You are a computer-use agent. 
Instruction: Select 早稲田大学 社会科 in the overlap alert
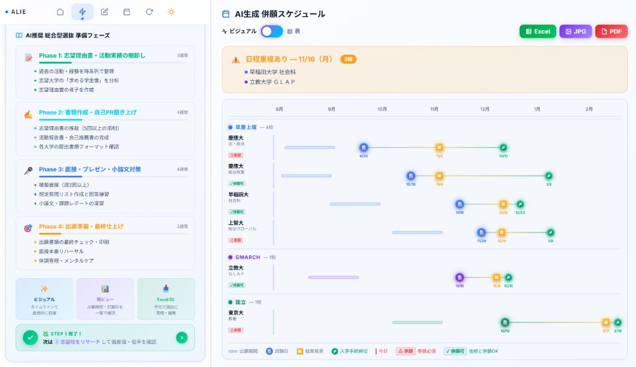click(x=273, y=72)
